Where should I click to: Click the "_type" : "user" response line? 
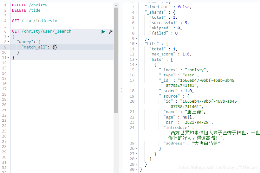click(x=179, y=75)
